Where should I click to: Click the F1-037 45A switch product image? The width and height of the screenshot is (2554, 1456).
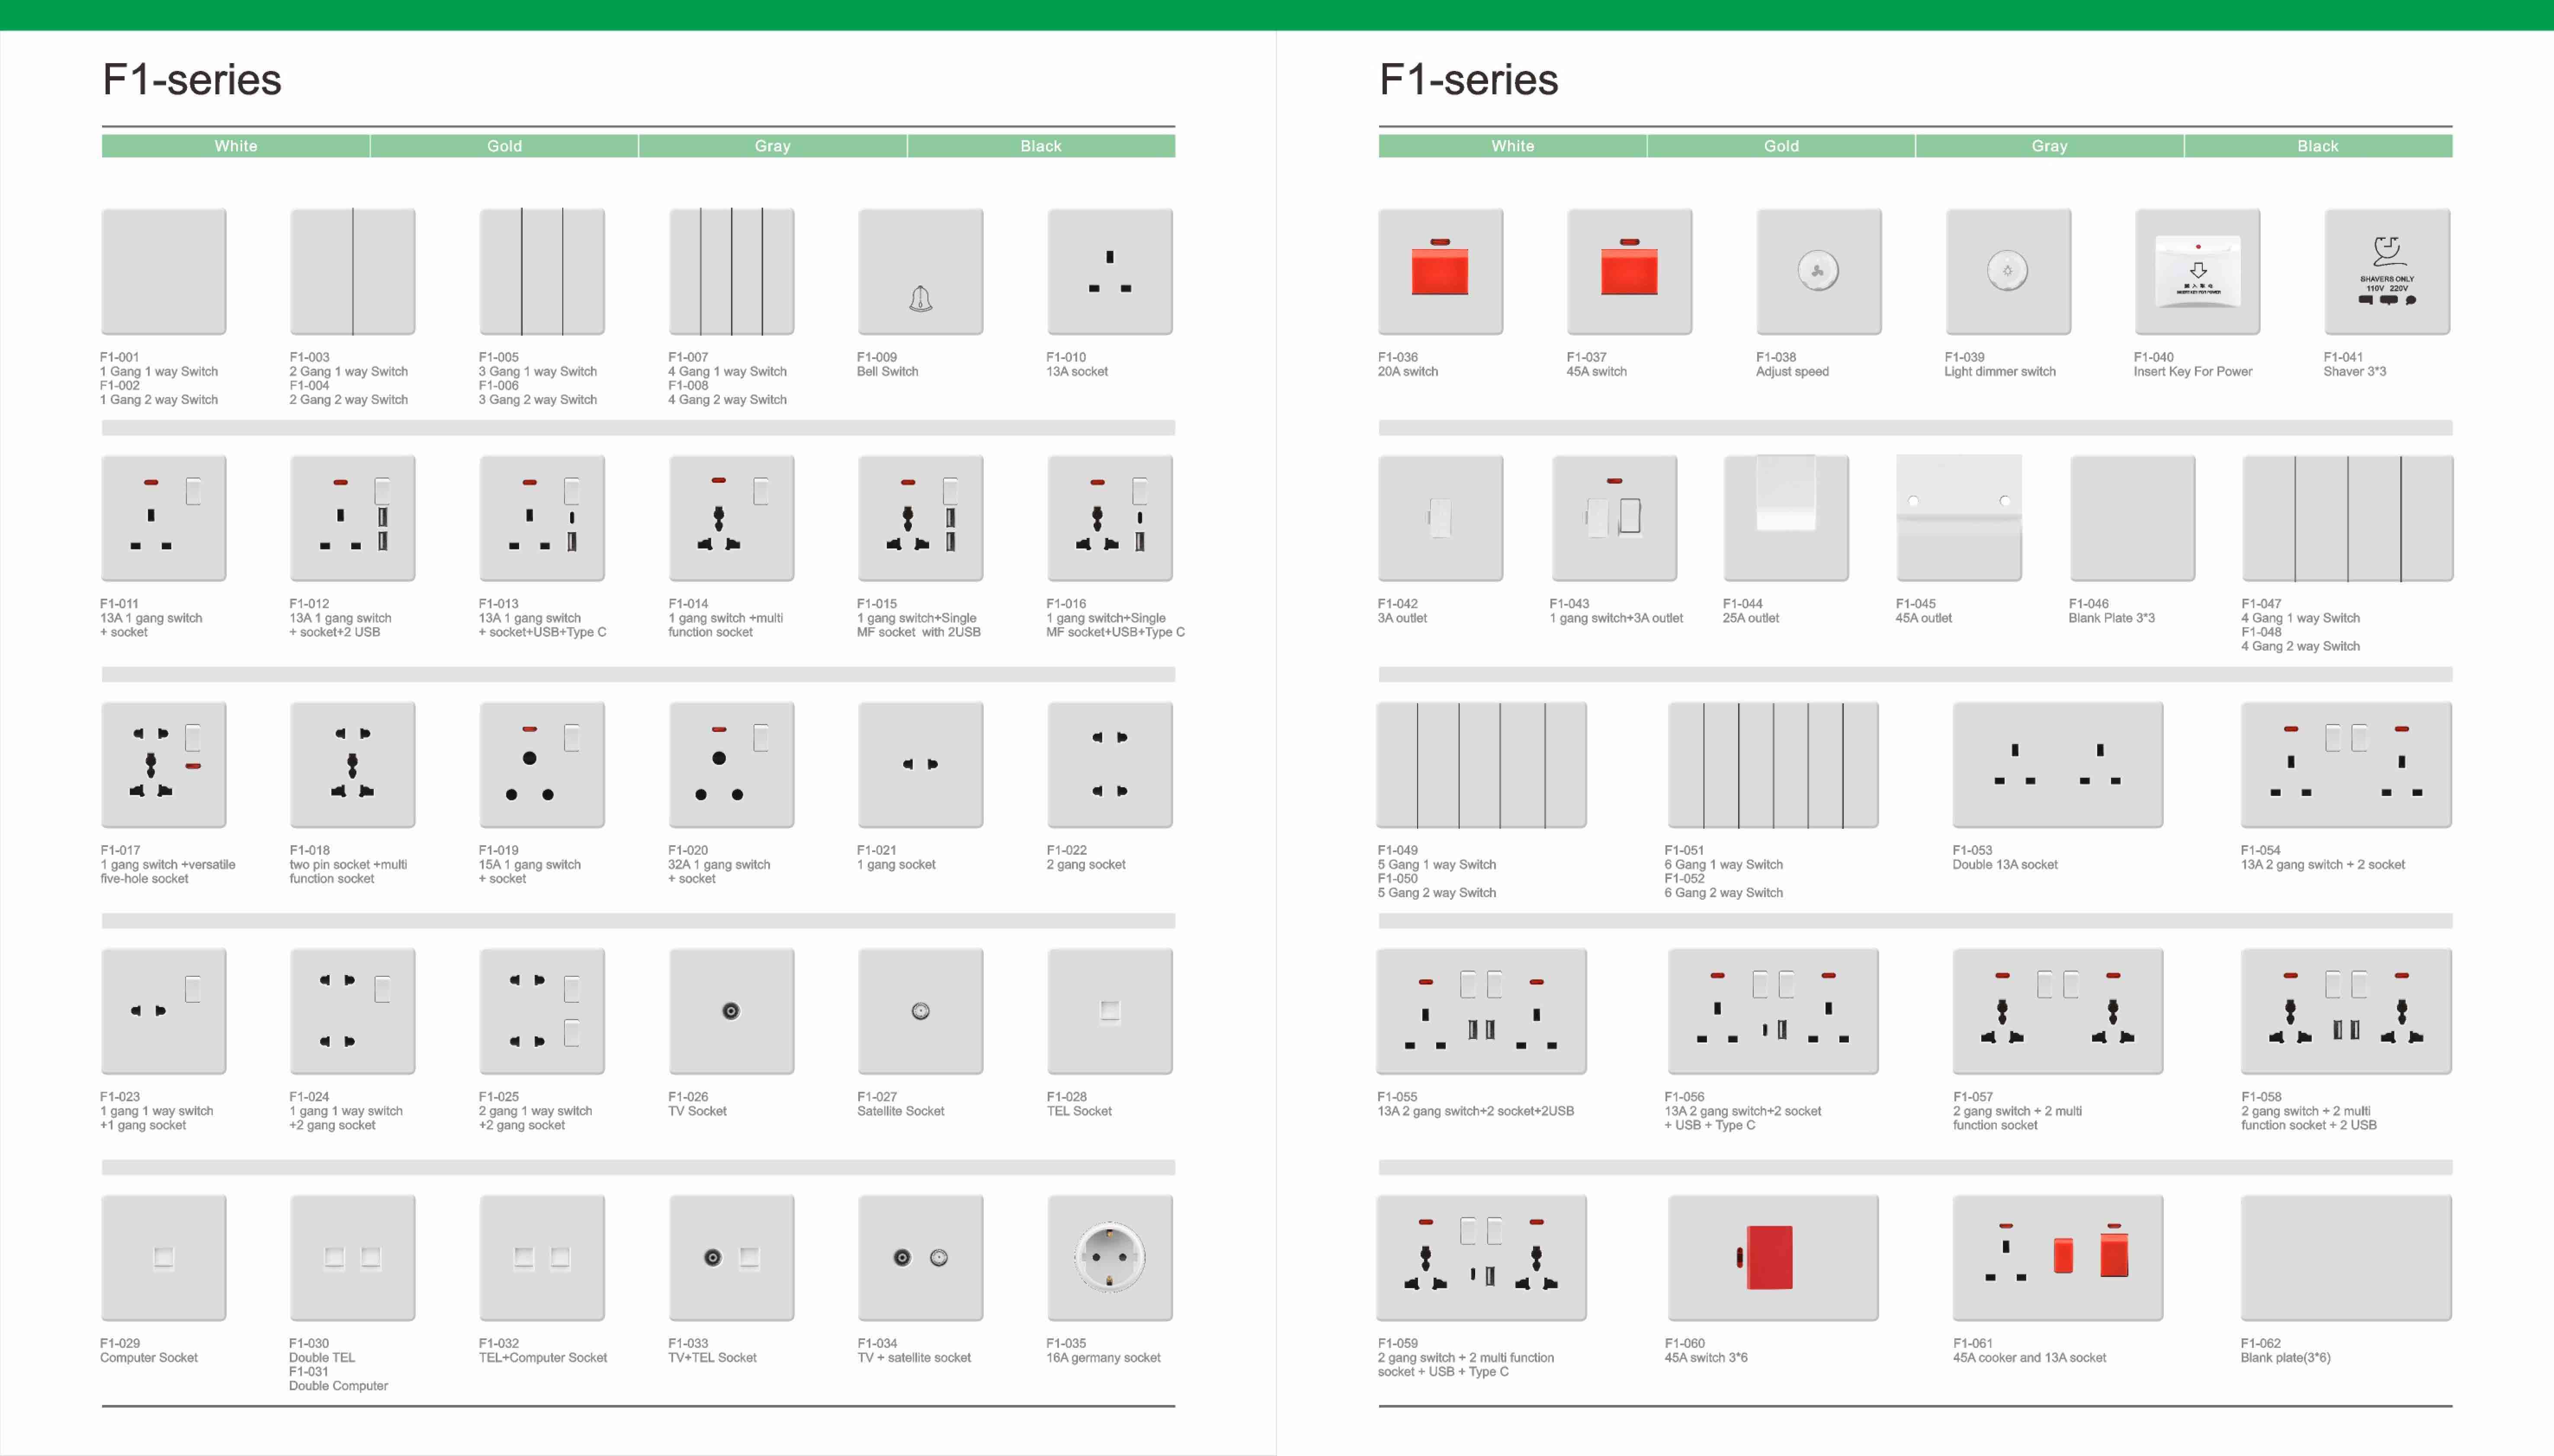coord(1629,272)
